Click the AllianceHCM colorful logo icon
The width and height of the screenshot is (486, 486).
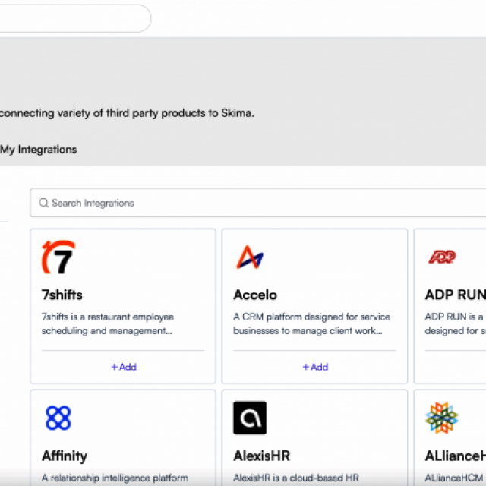[x=442, y=418]
